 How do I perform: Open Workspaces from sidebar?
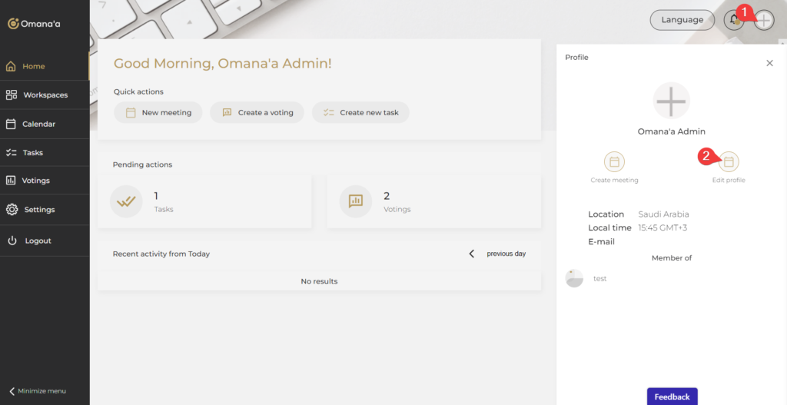click(x=45, y=95)
